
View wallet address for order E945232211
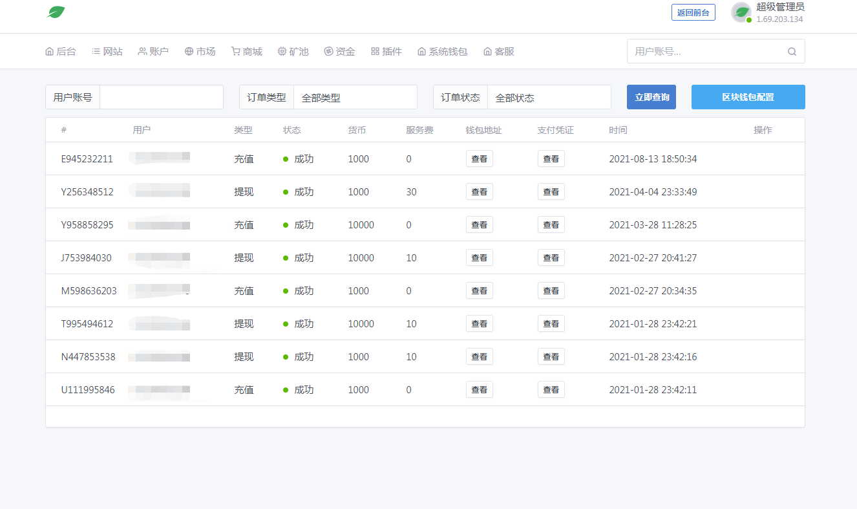click(x=480, y=158)
